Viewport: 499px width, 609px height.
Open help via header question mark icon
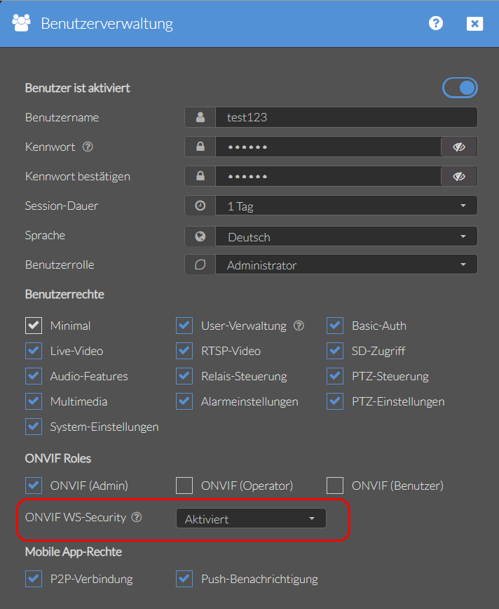tap(436, 23)
